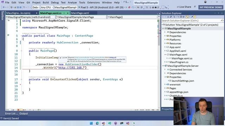The image size is (225, 126).
Task: Click the warning count indicator beside the errors
Action: coord(24,110)
